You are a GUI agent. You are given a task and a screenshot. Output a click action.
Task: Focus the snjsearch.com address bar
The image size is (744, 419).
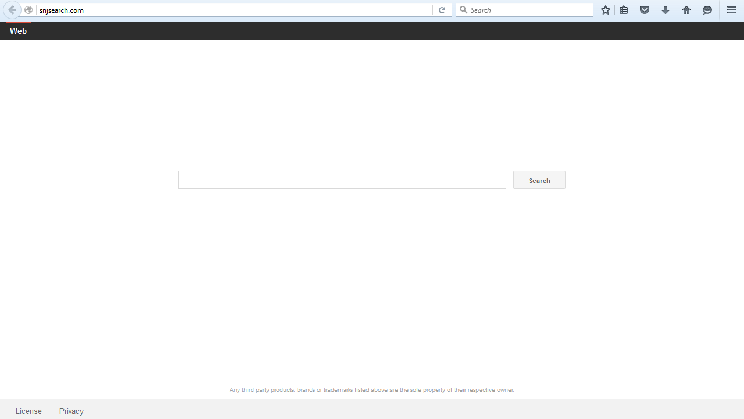click(235, 10)
